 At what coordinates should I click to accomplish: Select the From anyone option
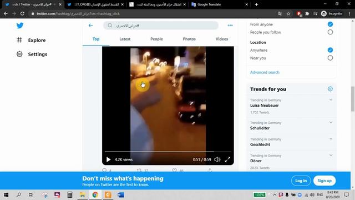[330, 24]
